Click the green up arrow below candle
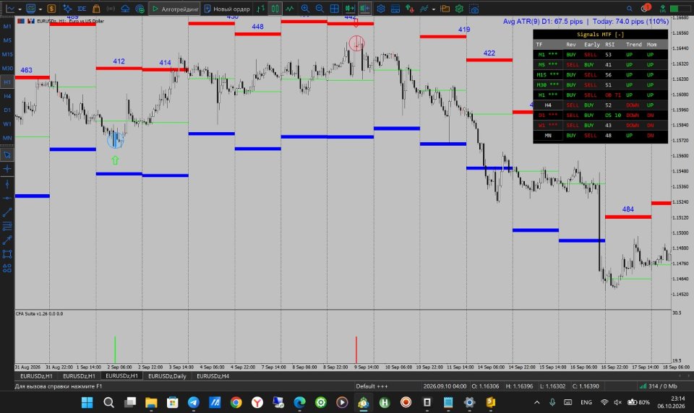 point(115,160)
